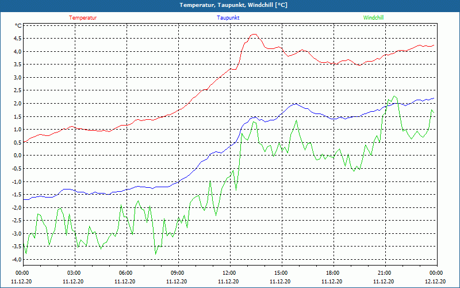Click the 06:00 time axis label

tap(125, 273)
